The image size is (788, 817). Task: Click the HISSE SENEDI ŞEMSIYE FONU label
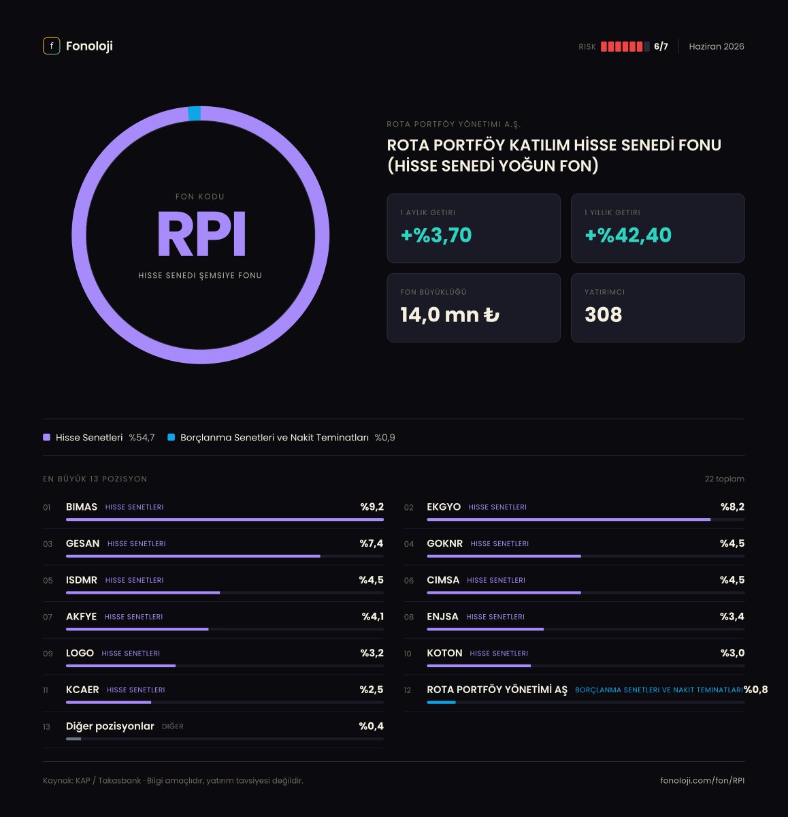pos(200,276)
